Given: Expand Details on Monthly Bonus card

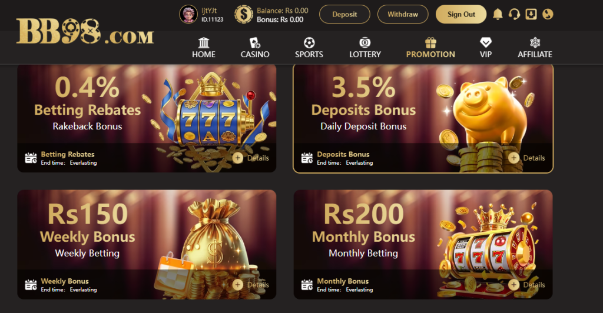Looking at the screenshot, I should 527,285.
